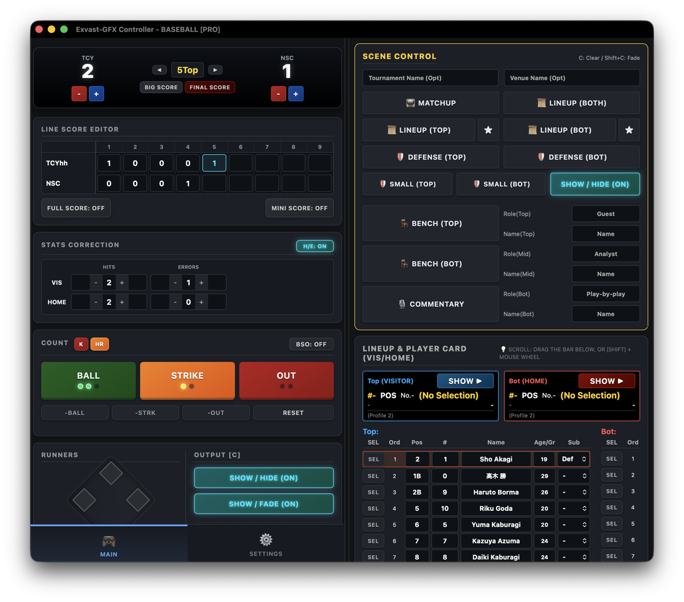Toggle FULL SCORE: OFF
This screenshot has width=684, height=602.
click(76, 208)
